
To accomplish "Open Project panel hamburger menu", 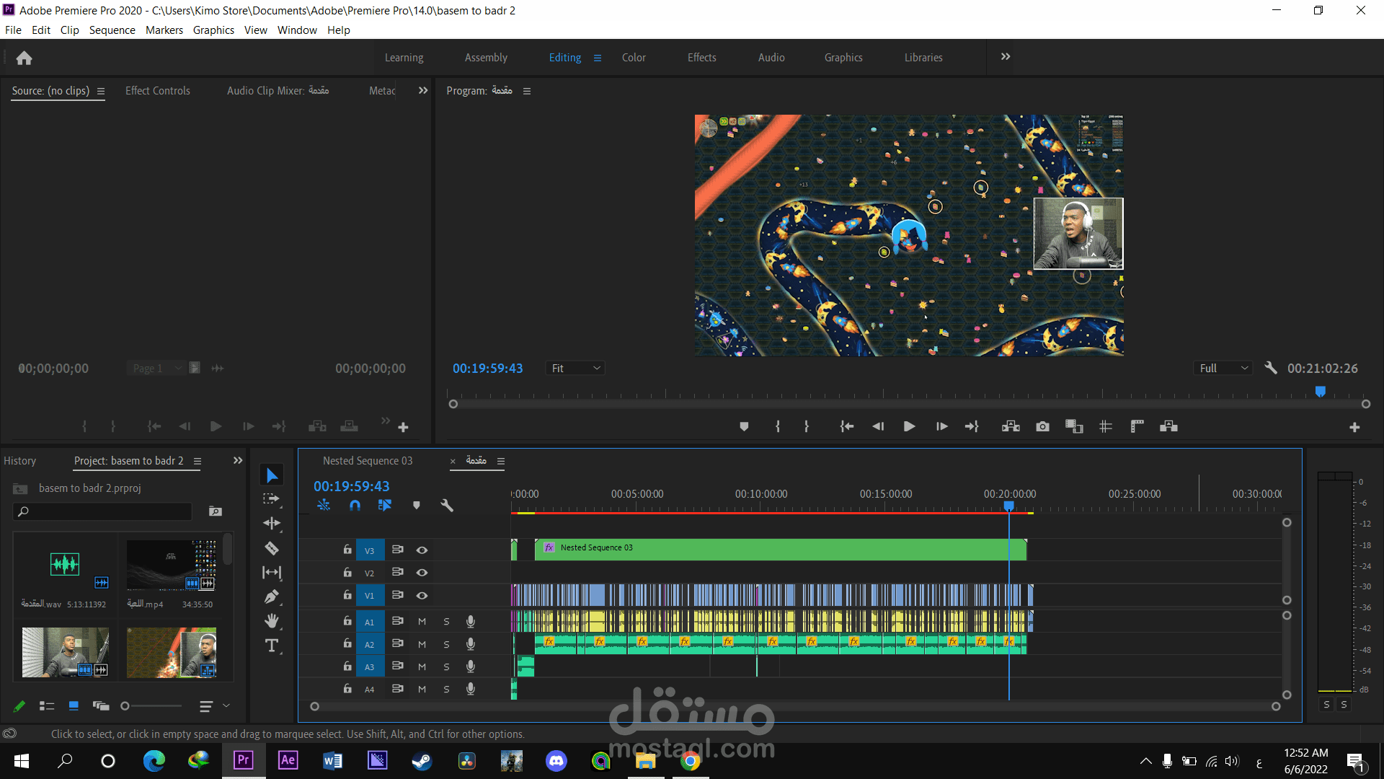I will coord(198,462).
